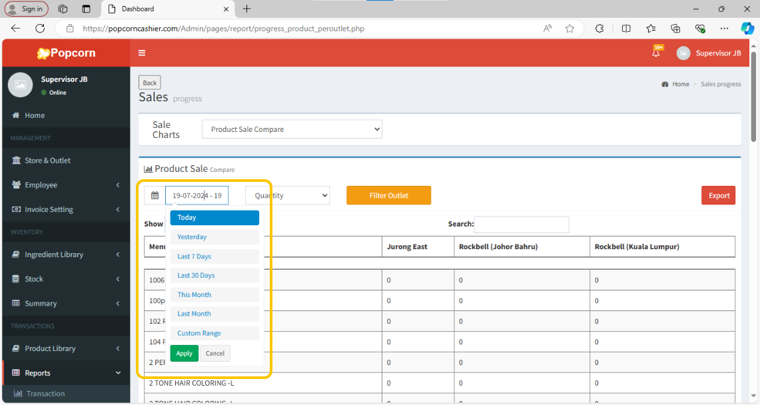Select Last 30 Days range

(x=214, y=275)
